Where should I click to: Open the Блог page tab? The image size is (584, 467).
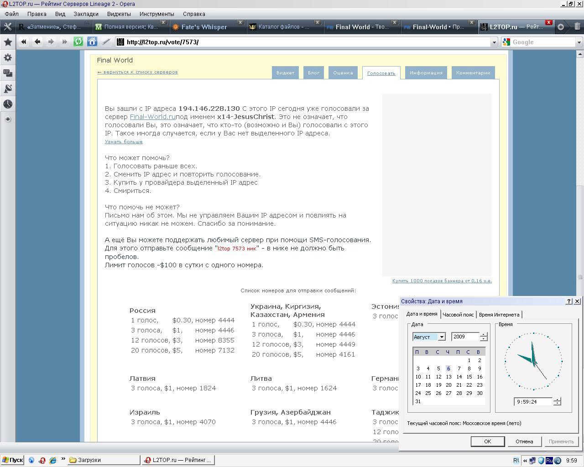[x=313, y=73]
